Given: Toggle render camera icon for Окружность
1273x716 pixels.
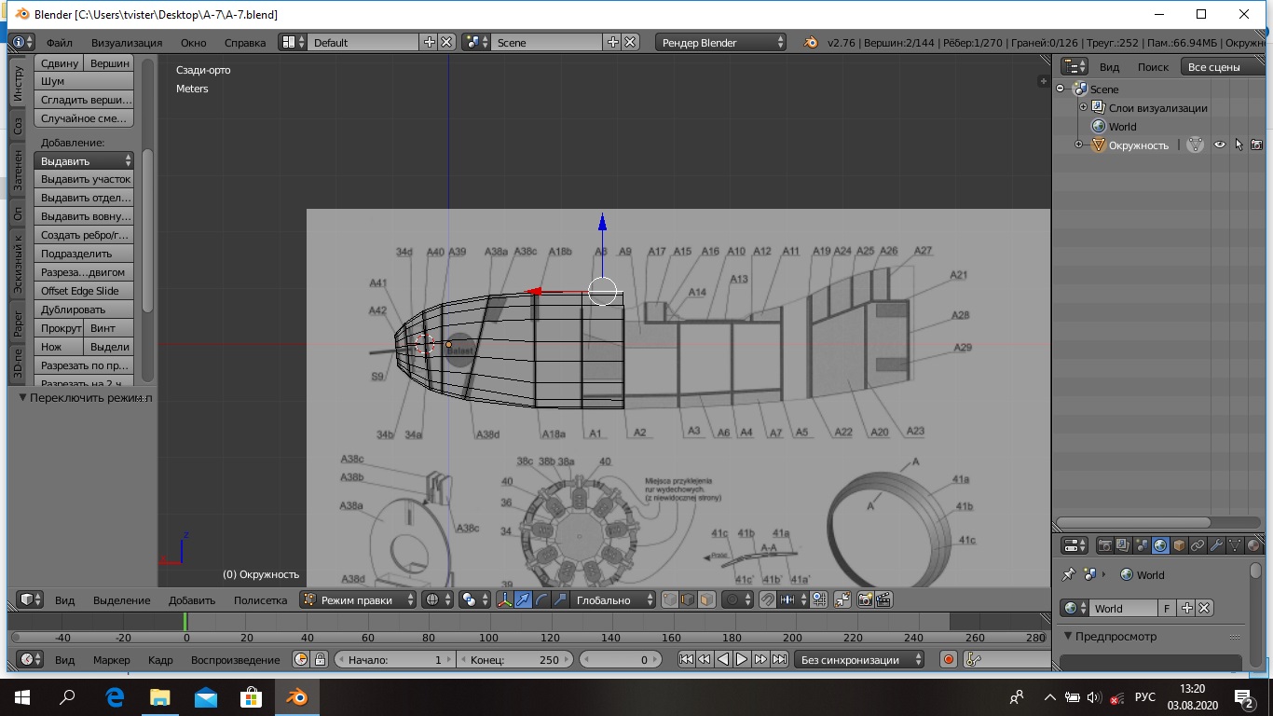Looking at the screenshot, I should pyautogui.click(x=1256, y=145).
